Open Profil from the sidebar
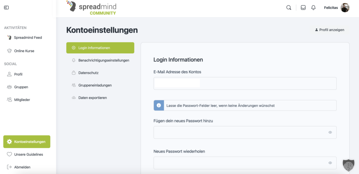359x174 pixels. 18,74
